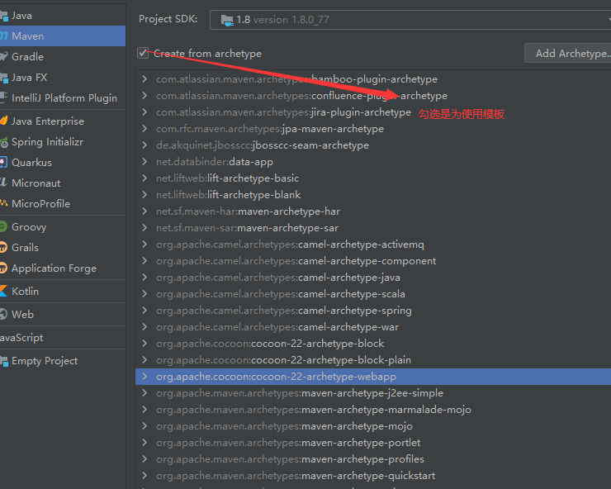Select cocoon-22-archetype-block archetype
Viewport: 611px width, 489px height.
[373, 343]
